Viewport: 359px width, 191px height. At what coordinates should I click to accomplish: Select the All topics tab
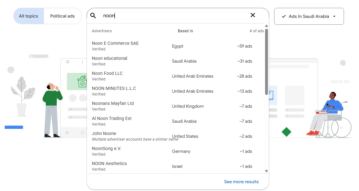click(28, 16)
